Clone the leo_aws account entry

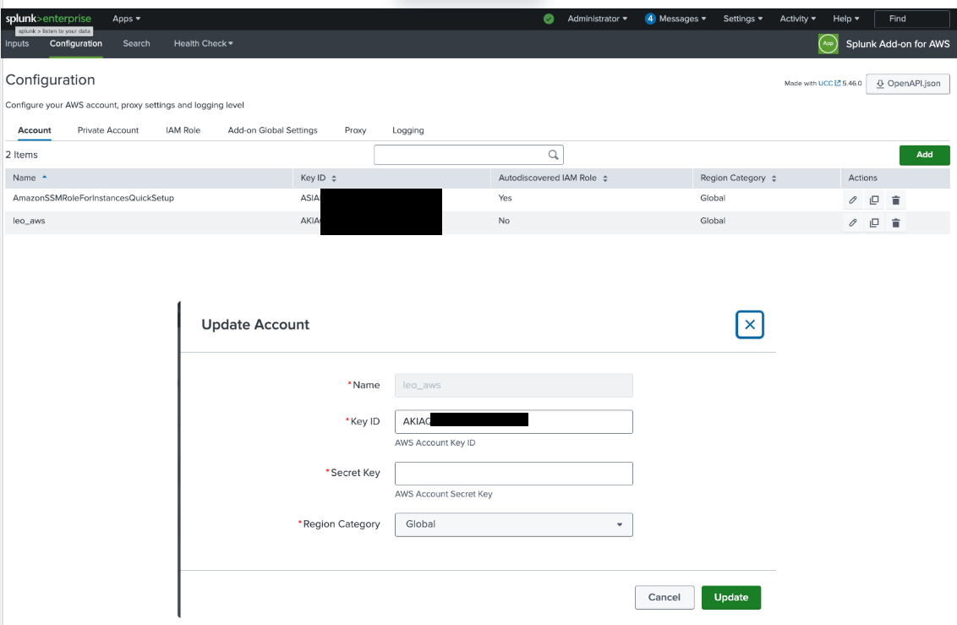click(x=874, y=222)
